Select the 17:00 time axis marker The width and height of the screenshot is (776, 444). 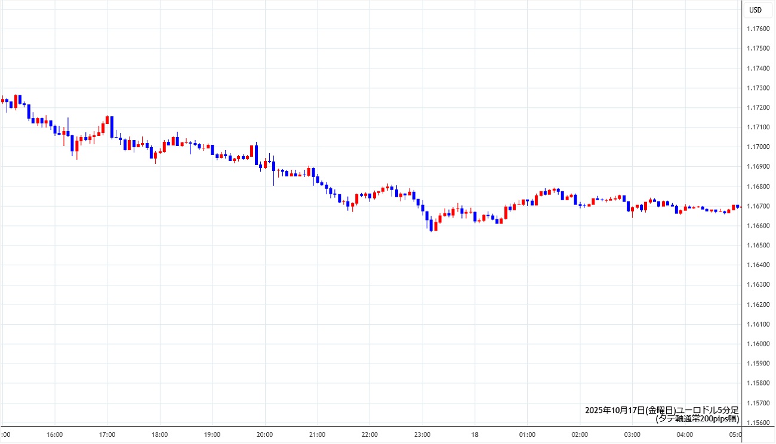coord(107,434)
